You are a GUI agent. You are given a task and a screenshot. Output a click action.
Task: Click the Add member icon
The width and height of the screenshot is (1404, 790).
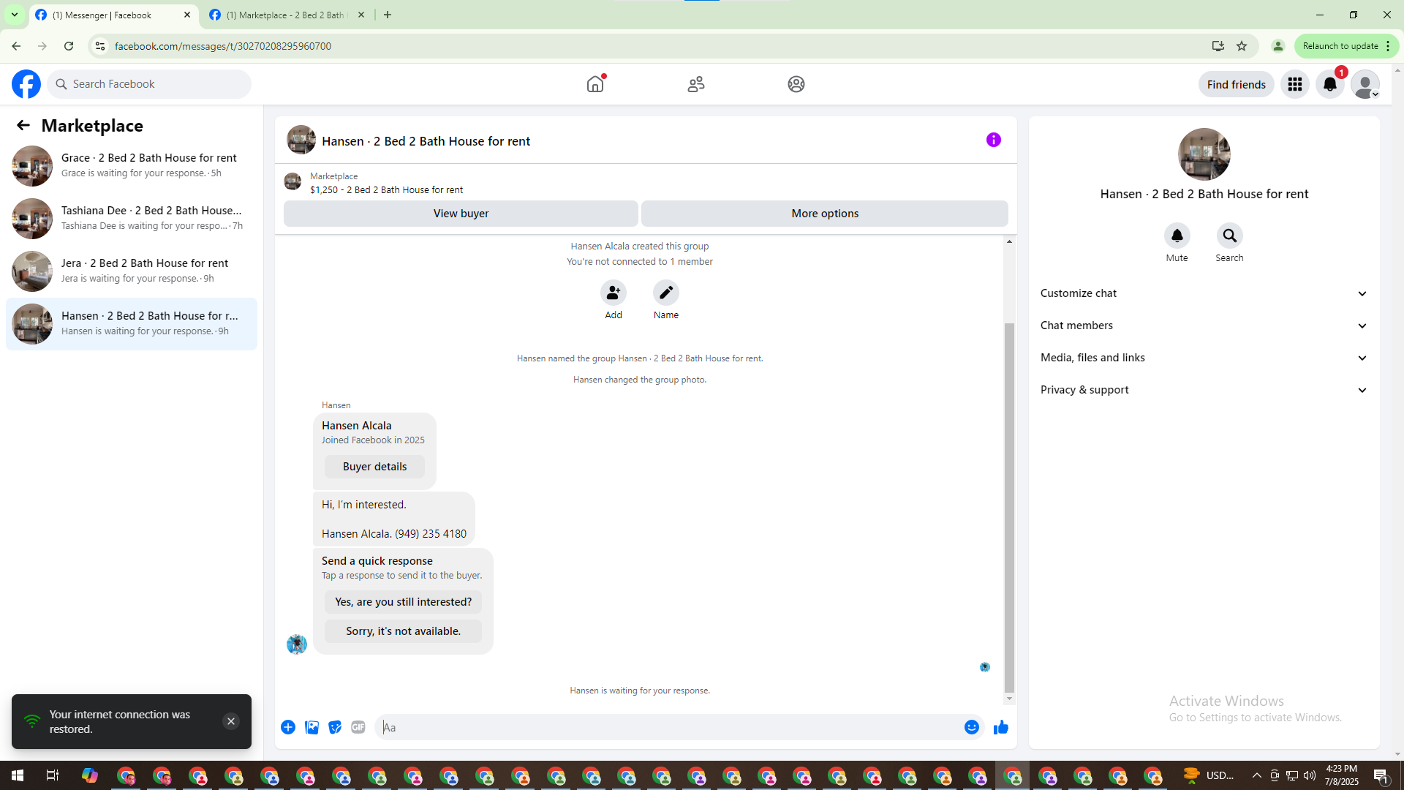pos(613,293)
